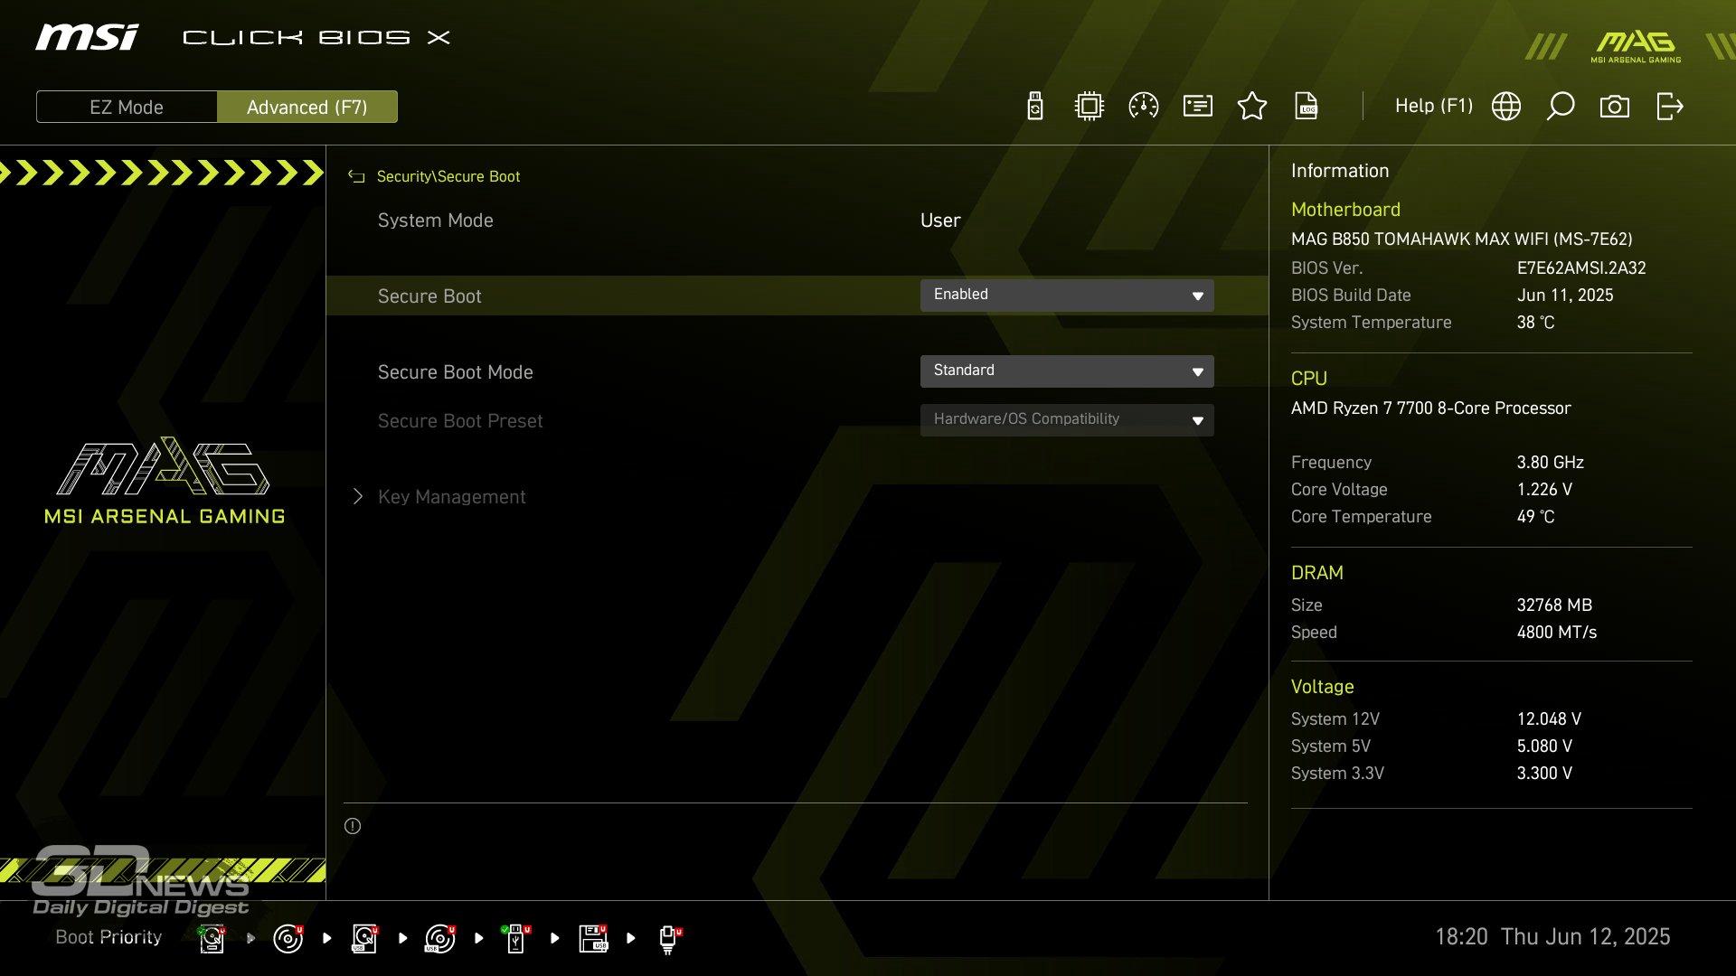Open Help (F1)

pyautogui.click(x=1434, y=106)
